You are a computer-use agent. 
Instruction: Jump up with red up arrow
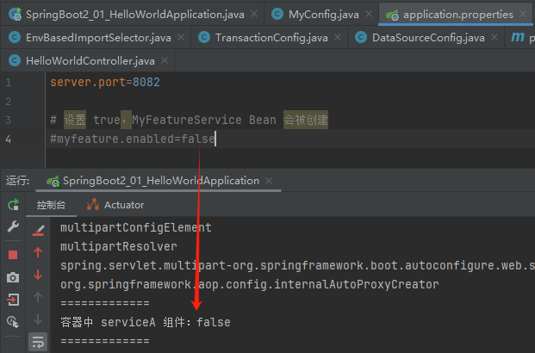coord(38,252)
